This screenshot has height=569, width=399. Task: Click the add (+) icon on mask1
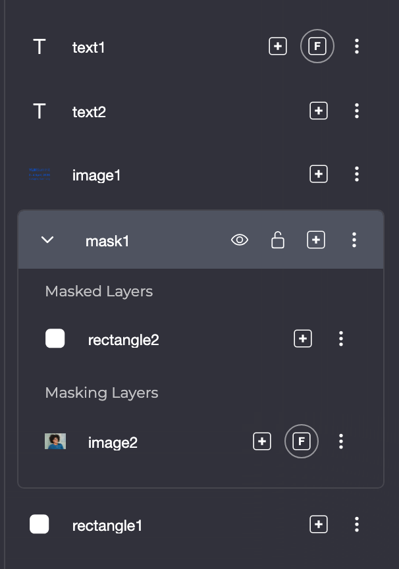point(316,240)
